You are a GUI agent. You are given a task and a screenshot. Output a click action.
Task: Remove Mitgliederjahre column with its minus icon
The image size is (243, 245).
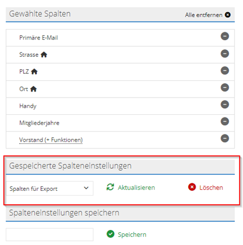(x=225, y=121)
